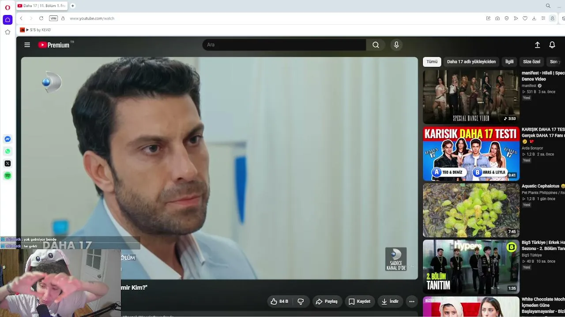Viewport: 565px width, 317px height.
Task: Open 'KARISIK DAHA 17 TESTI' thumbnail
Action: 471,154
